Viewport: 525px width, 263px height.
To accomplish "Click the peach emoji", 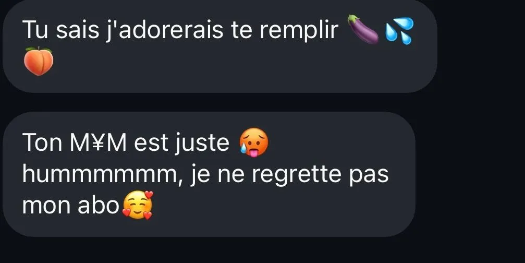I will click(39, 61).
